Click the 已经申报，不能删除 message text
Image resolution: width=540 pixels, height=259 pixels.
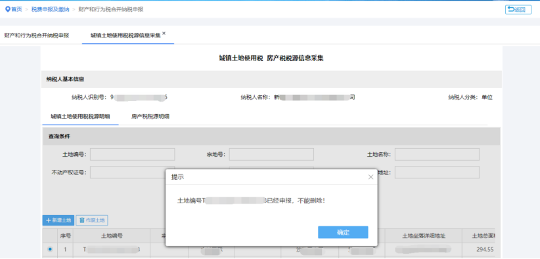point(296,201)
